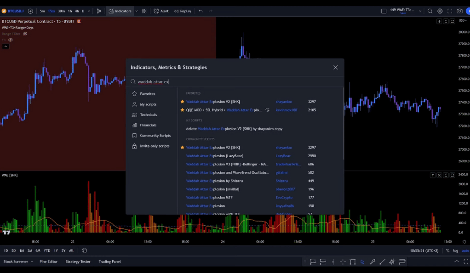Redo the chart action
Viewport: 470px width, 273px height.
211,11
